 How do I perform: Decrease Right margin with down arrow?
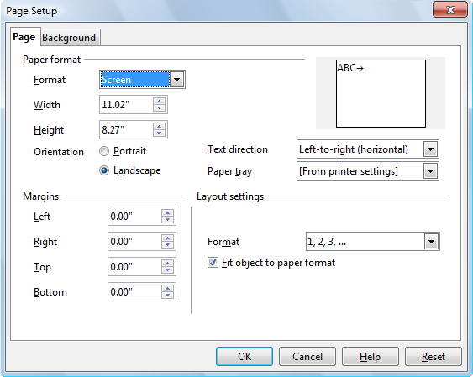(x=168, y=245)
